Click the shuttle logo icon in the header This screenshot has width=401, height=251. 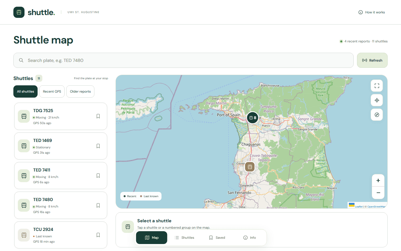point(19,12)
